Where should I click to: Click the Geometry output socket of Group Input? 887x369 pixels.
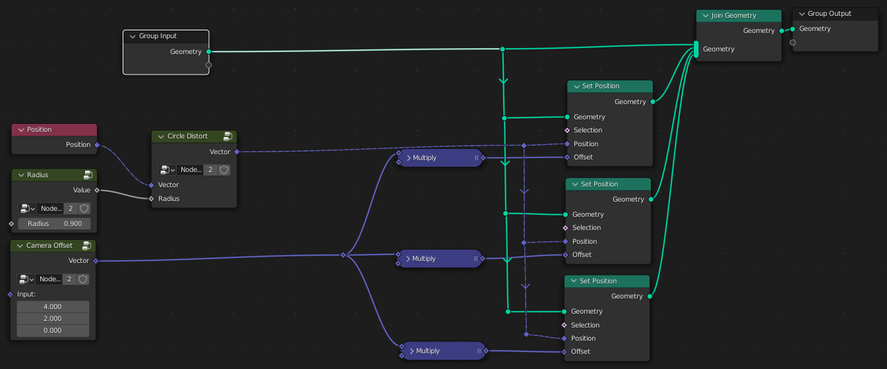click(208, 51)
